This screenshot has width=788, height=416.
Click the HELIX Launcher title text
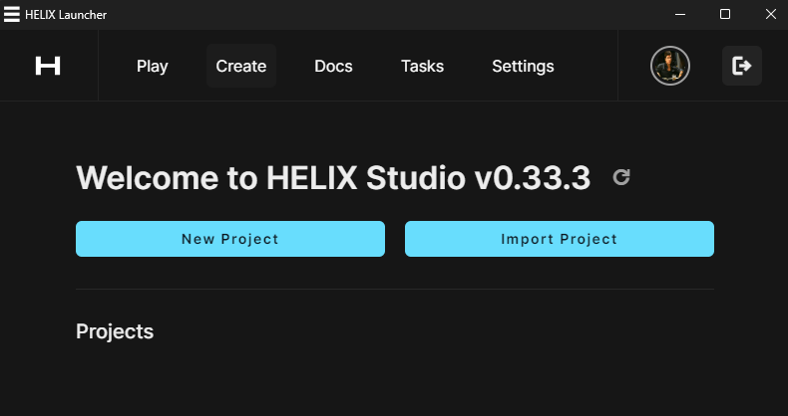coord(66,14)
